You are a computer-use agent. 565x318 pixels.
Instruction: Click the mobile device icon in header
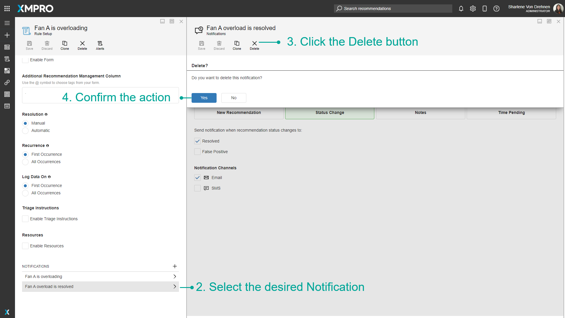484,9
